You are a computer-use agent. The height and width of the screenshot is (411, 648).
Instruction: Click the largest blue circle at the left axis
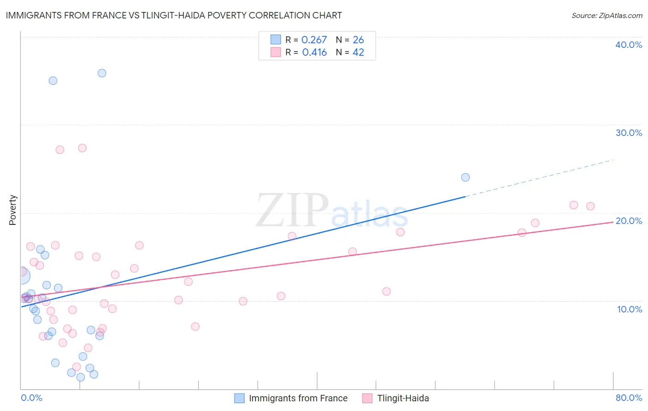point(22,276)
